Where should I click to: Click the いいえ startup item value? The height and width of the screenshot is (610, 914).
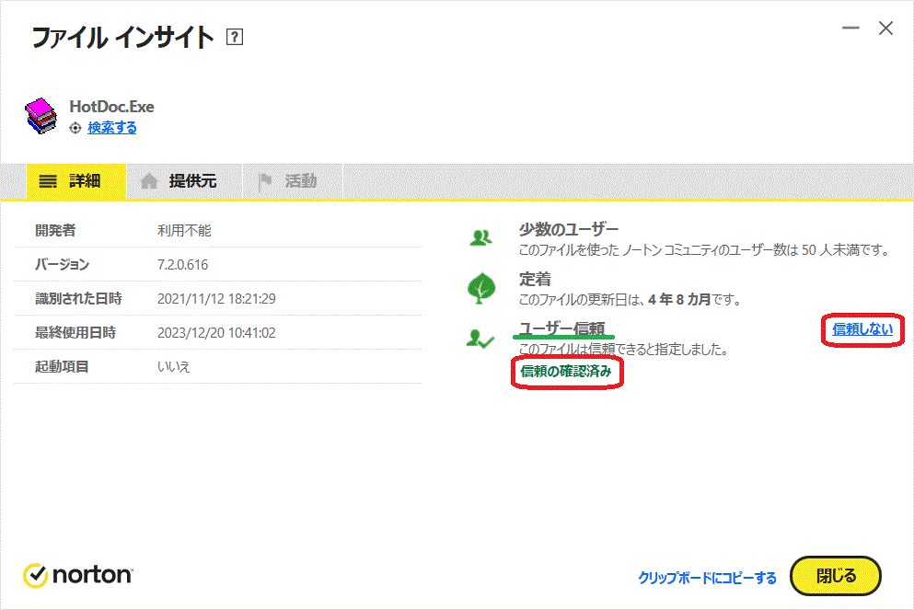click(173, 366)
